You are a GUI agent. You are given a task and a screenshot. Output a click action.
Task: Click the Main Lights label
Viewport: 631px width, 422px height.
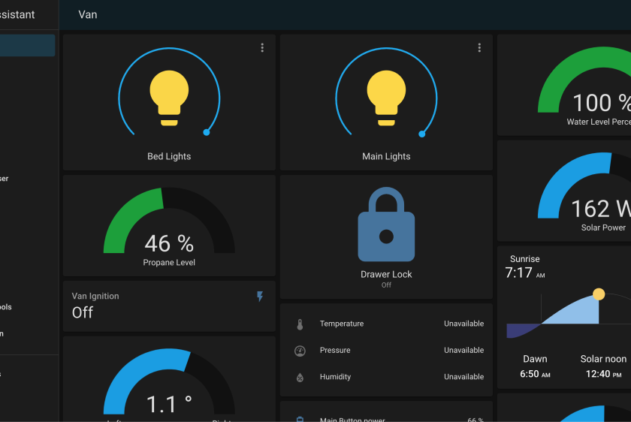point(386,156)
